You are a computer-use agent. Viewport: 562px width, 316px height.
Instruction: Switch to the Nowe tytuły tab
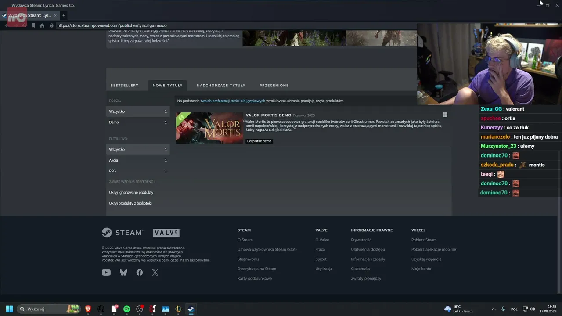point(168,85)
